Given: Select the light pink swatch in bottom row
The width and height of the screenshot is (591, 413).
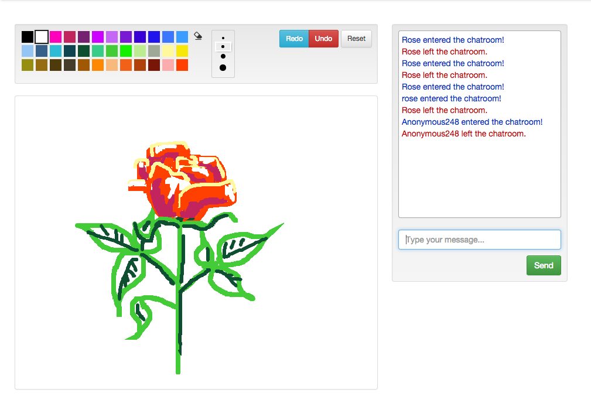Looking at the screenshot, I should point(168,65).
